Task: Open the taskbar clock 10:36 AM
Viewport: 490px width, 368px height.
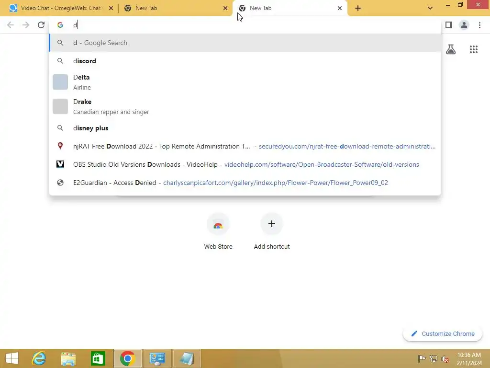Action: coord(469,358)
